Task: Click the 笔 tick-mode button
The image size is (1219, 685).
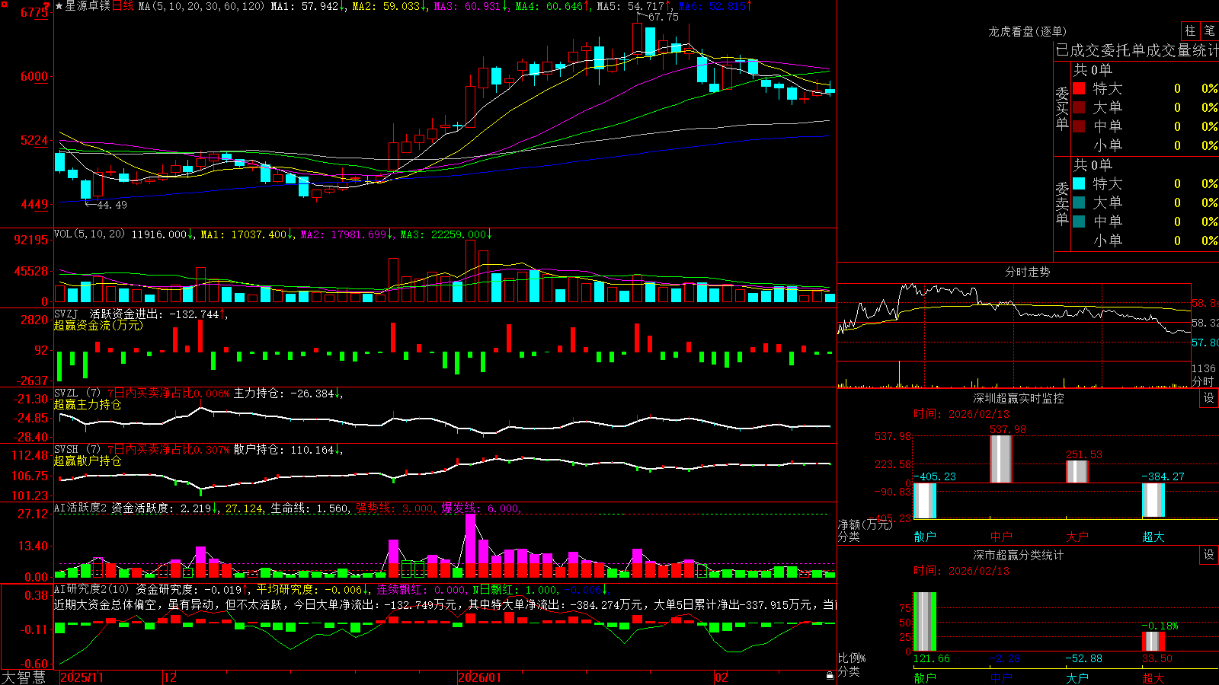Action: pos(1209,30)
